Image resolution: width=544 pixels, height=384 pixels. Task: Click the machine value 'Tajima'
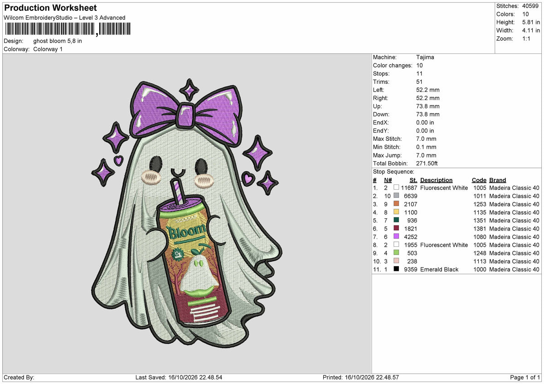coord(425,57)
